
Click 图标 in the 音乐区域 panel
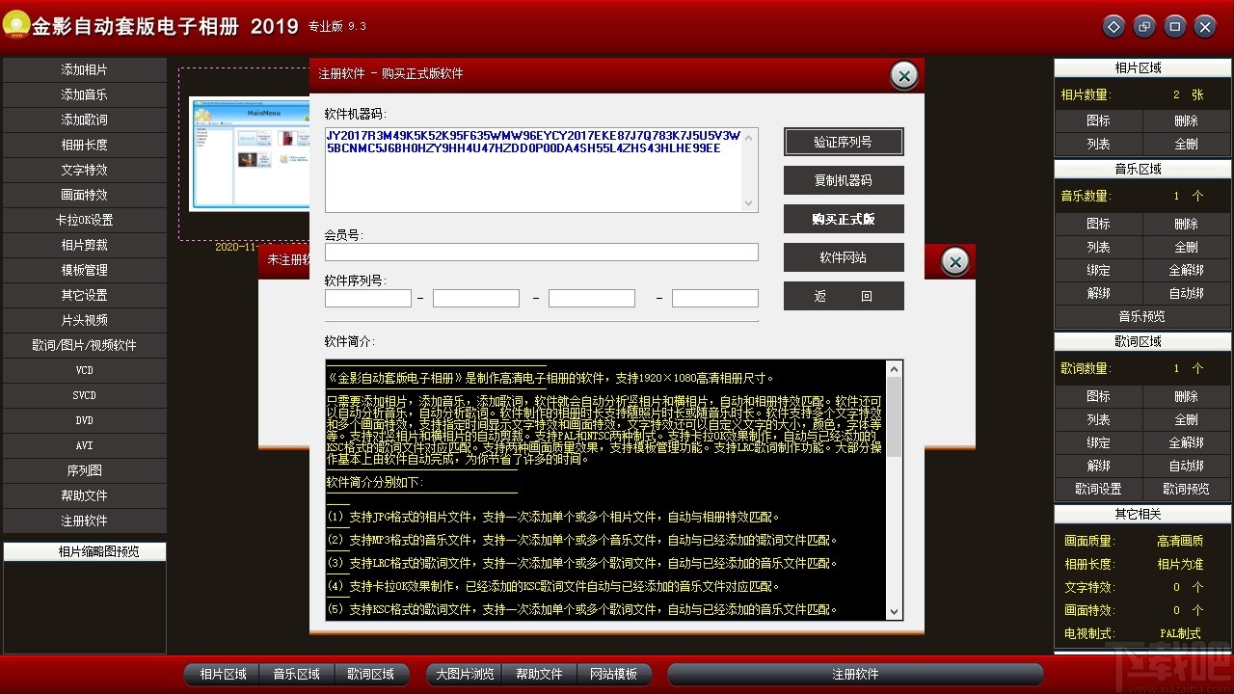click(x=1099, y=225)
